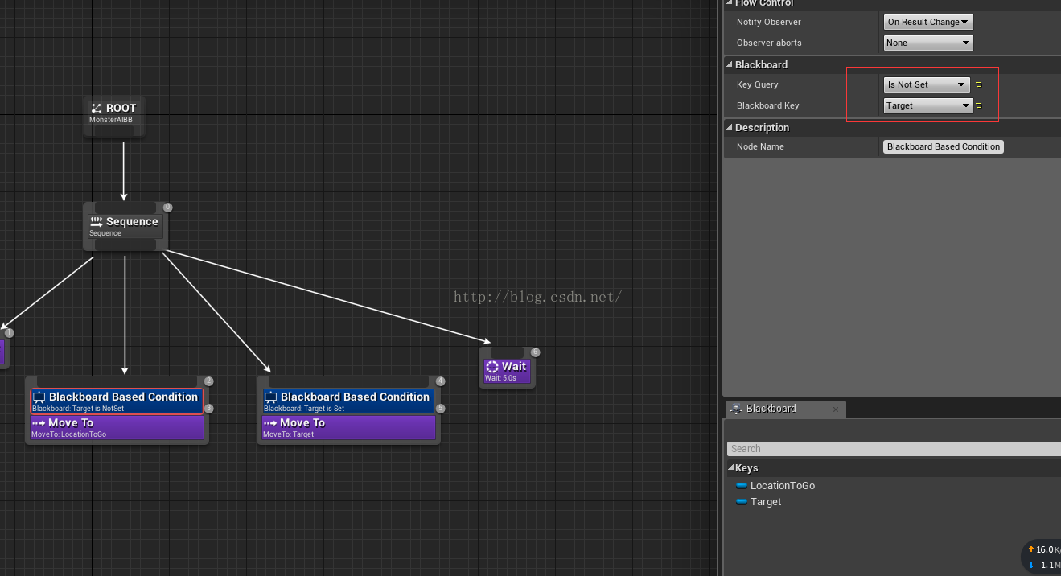The height and width of the screenshot is (576, 1061).
Task: Close the Blackboard tab
Action: tap(836, 409)
